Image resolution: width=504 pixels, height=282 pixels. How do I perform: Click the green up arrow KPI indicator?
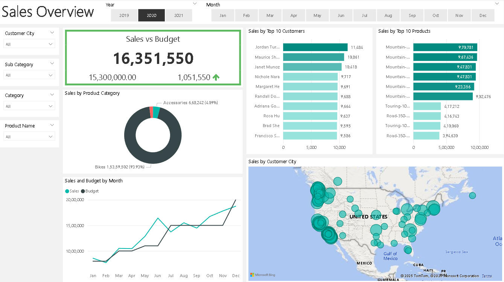click(x=216, y=77)
